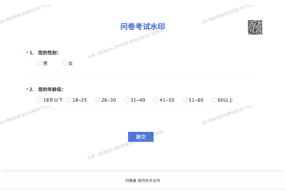
Task: Choose the 51~60 age option
Action: click(185, 100)
